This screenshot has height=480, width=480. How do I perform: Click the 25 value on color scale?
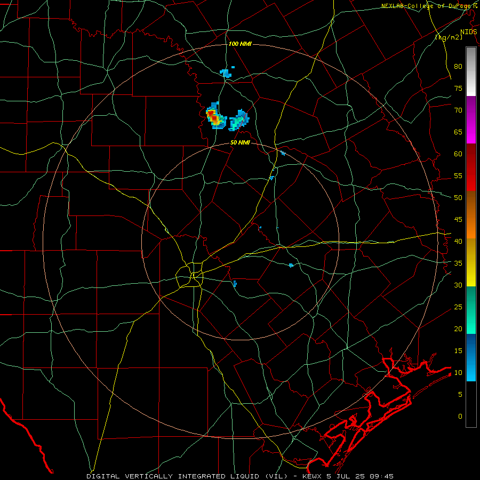[x=458, y=307]
